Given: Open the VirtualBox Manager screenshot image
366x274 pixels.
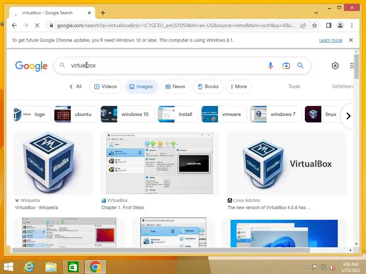Looking at the screenshot, I should coord(159,163).
